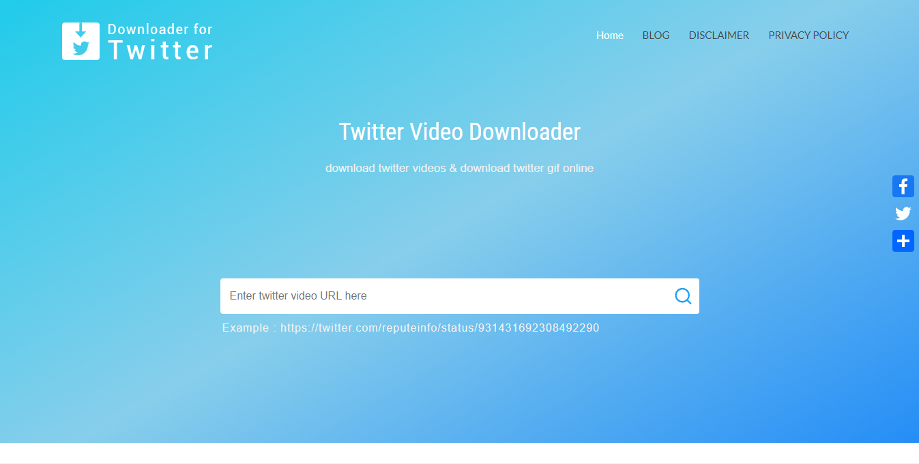Click the Downloader for Twitter logo icon
This screenshot has width=919, height=464.
(81, 41)
